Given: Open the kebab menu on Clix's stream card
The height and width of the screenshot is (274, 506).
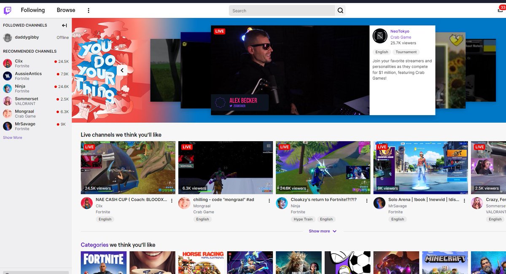Looking at the screenshot, I should (x=172, y=201).
